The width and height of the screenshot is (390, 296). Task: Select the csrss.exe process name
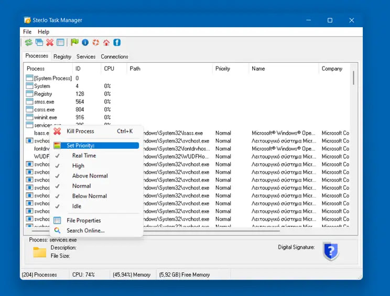[44, 109]
